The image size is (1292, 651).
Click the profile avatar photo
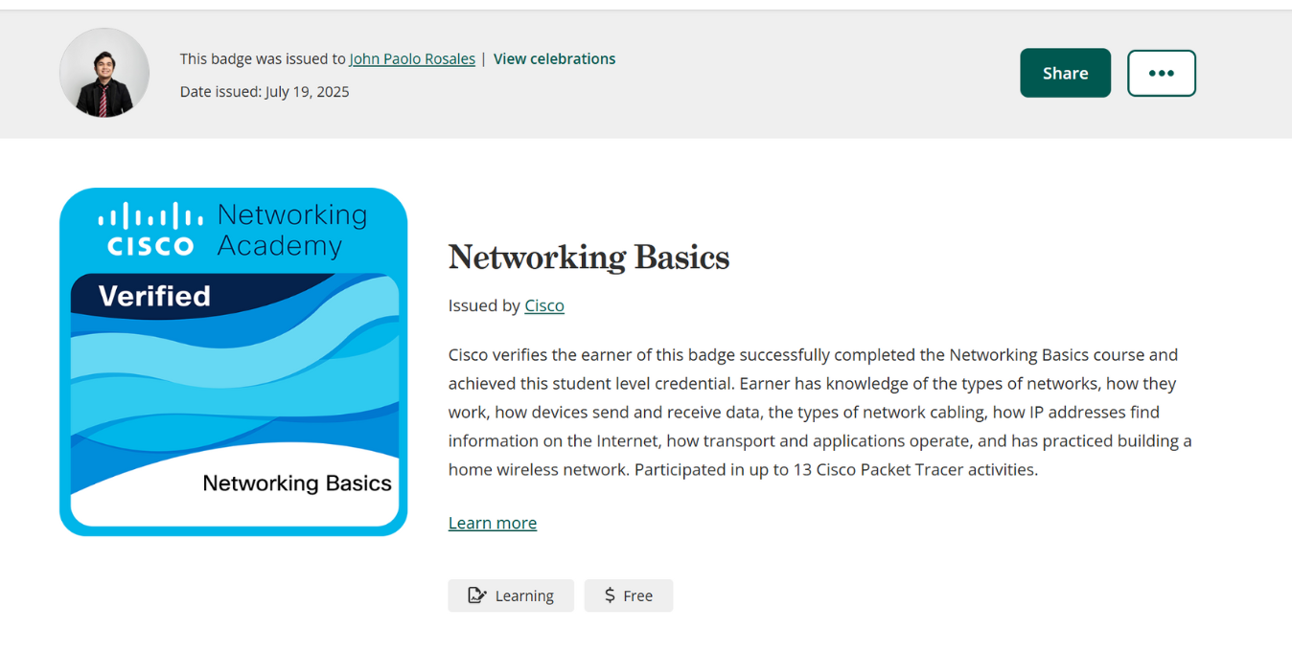[x=104, y=72]
